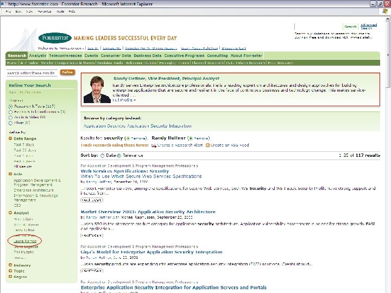Open Giga's Model for Enterprise Application Security Integration

pos(152,252)
